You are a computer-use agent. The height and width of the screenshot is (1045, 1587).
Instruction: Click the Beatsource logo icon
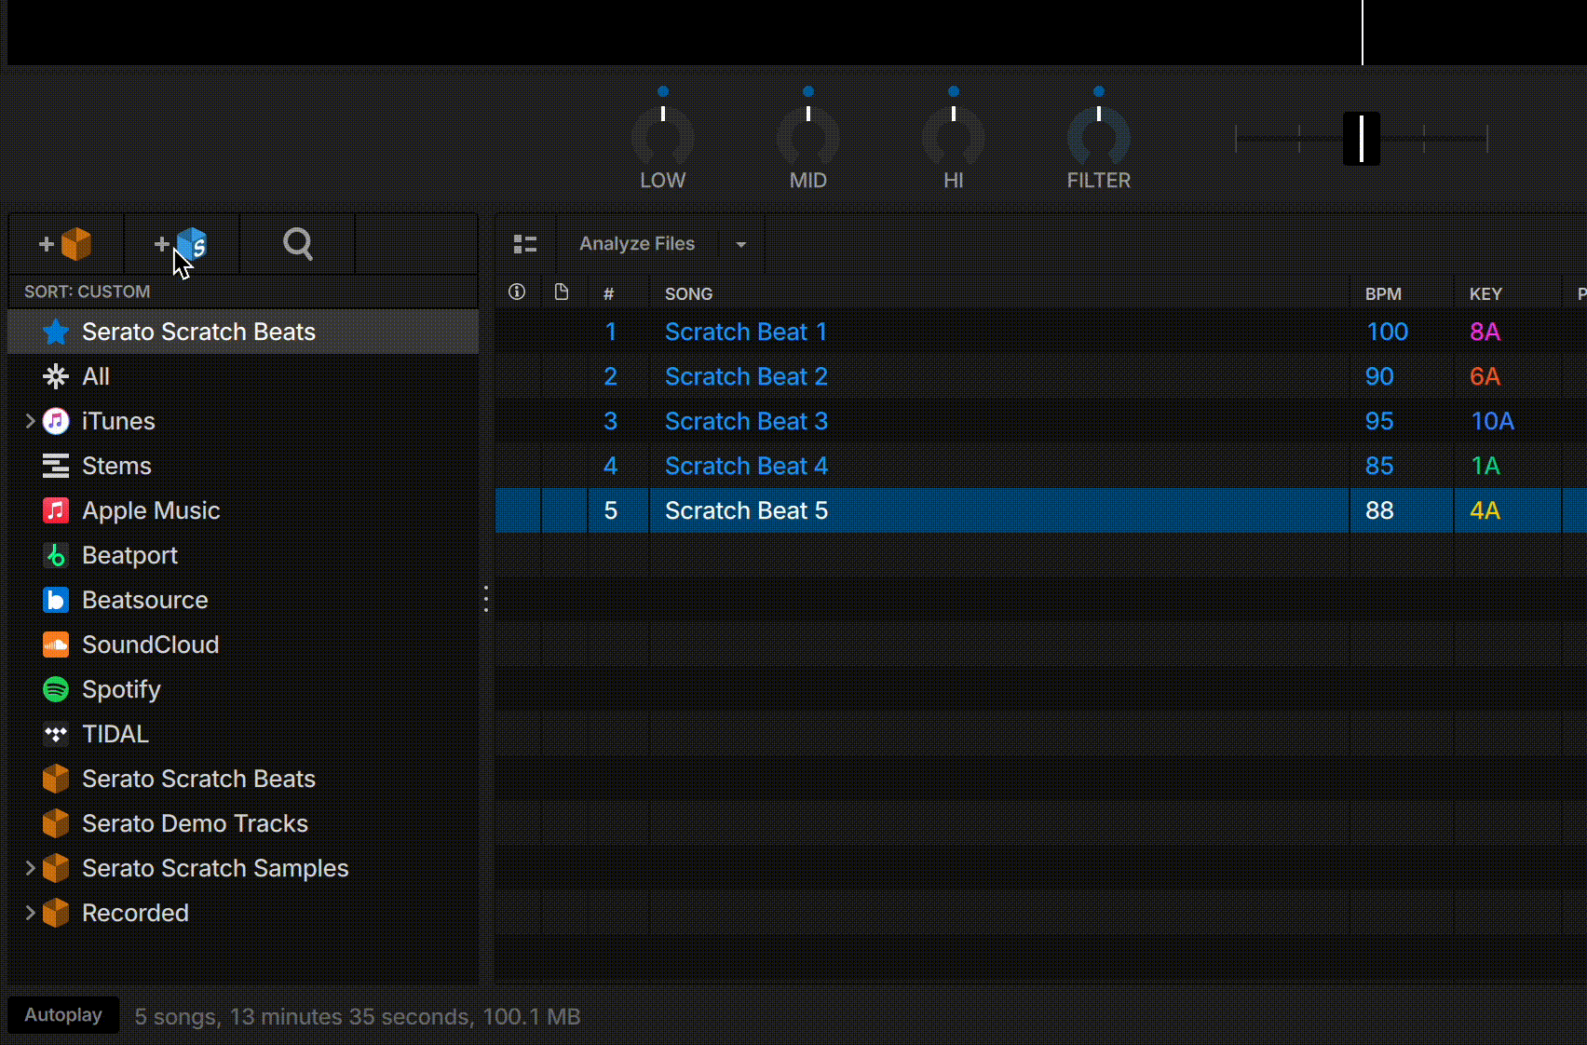(56, 600)
